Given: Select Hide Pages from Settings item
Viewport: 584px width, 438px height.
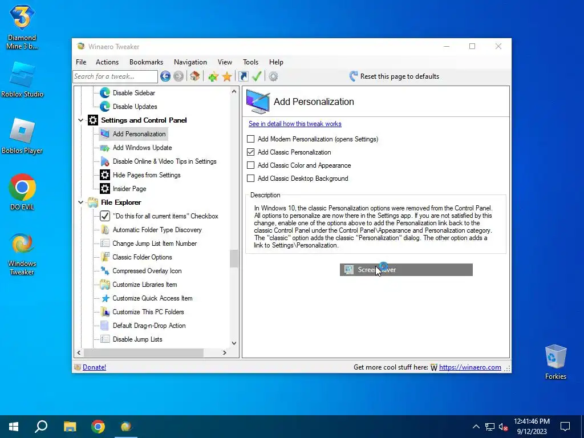Looking at the screenshot, I should coord(147,175).
